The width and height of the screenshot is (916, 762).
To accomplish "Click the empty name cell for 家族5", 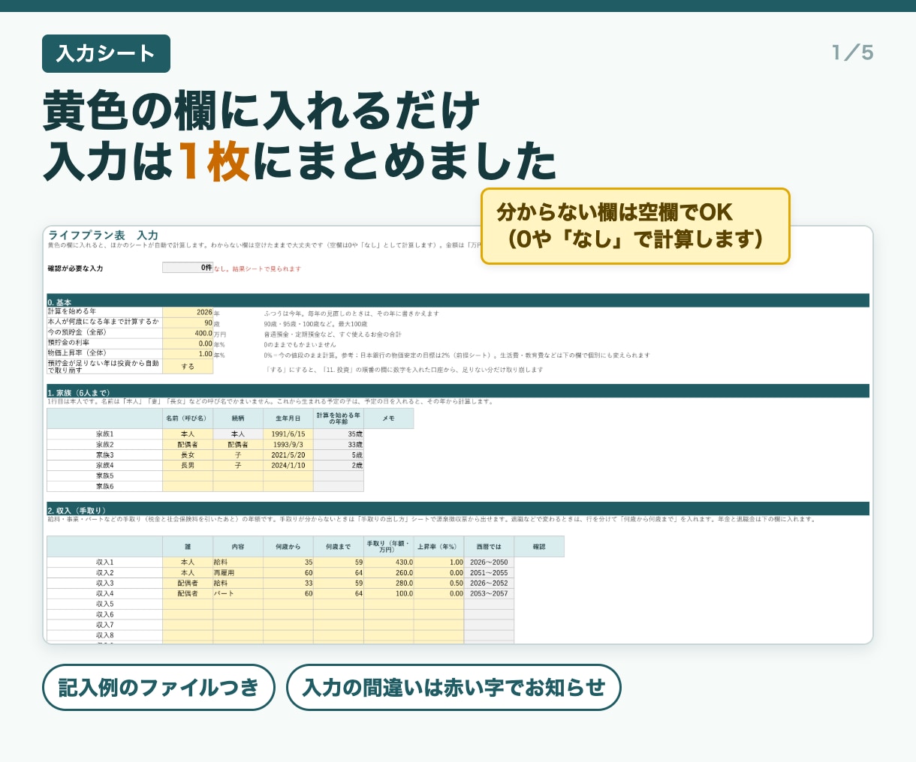I will 188,476.
